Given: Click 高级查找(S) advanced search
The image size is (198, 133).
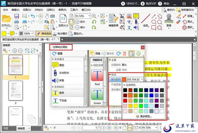Looking at the screenshot, I should pyautogui.click(x=185, y=10).
